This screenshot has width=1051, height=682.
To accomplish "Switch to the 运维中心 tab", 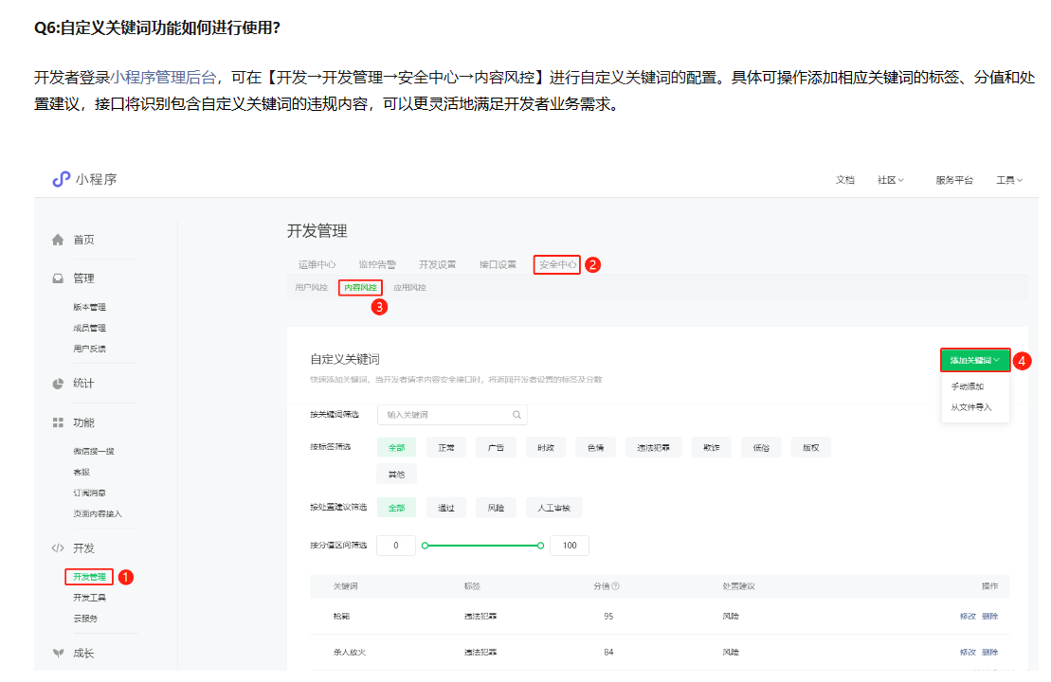I will (x=317, y=264).
